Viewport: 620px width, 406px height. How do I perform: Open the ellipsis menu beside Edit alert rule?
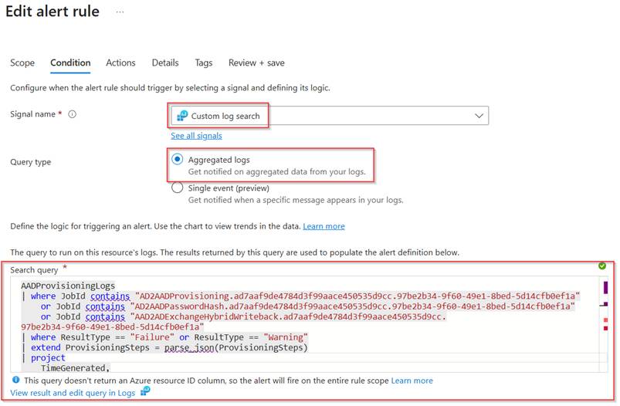pos(120,12)
